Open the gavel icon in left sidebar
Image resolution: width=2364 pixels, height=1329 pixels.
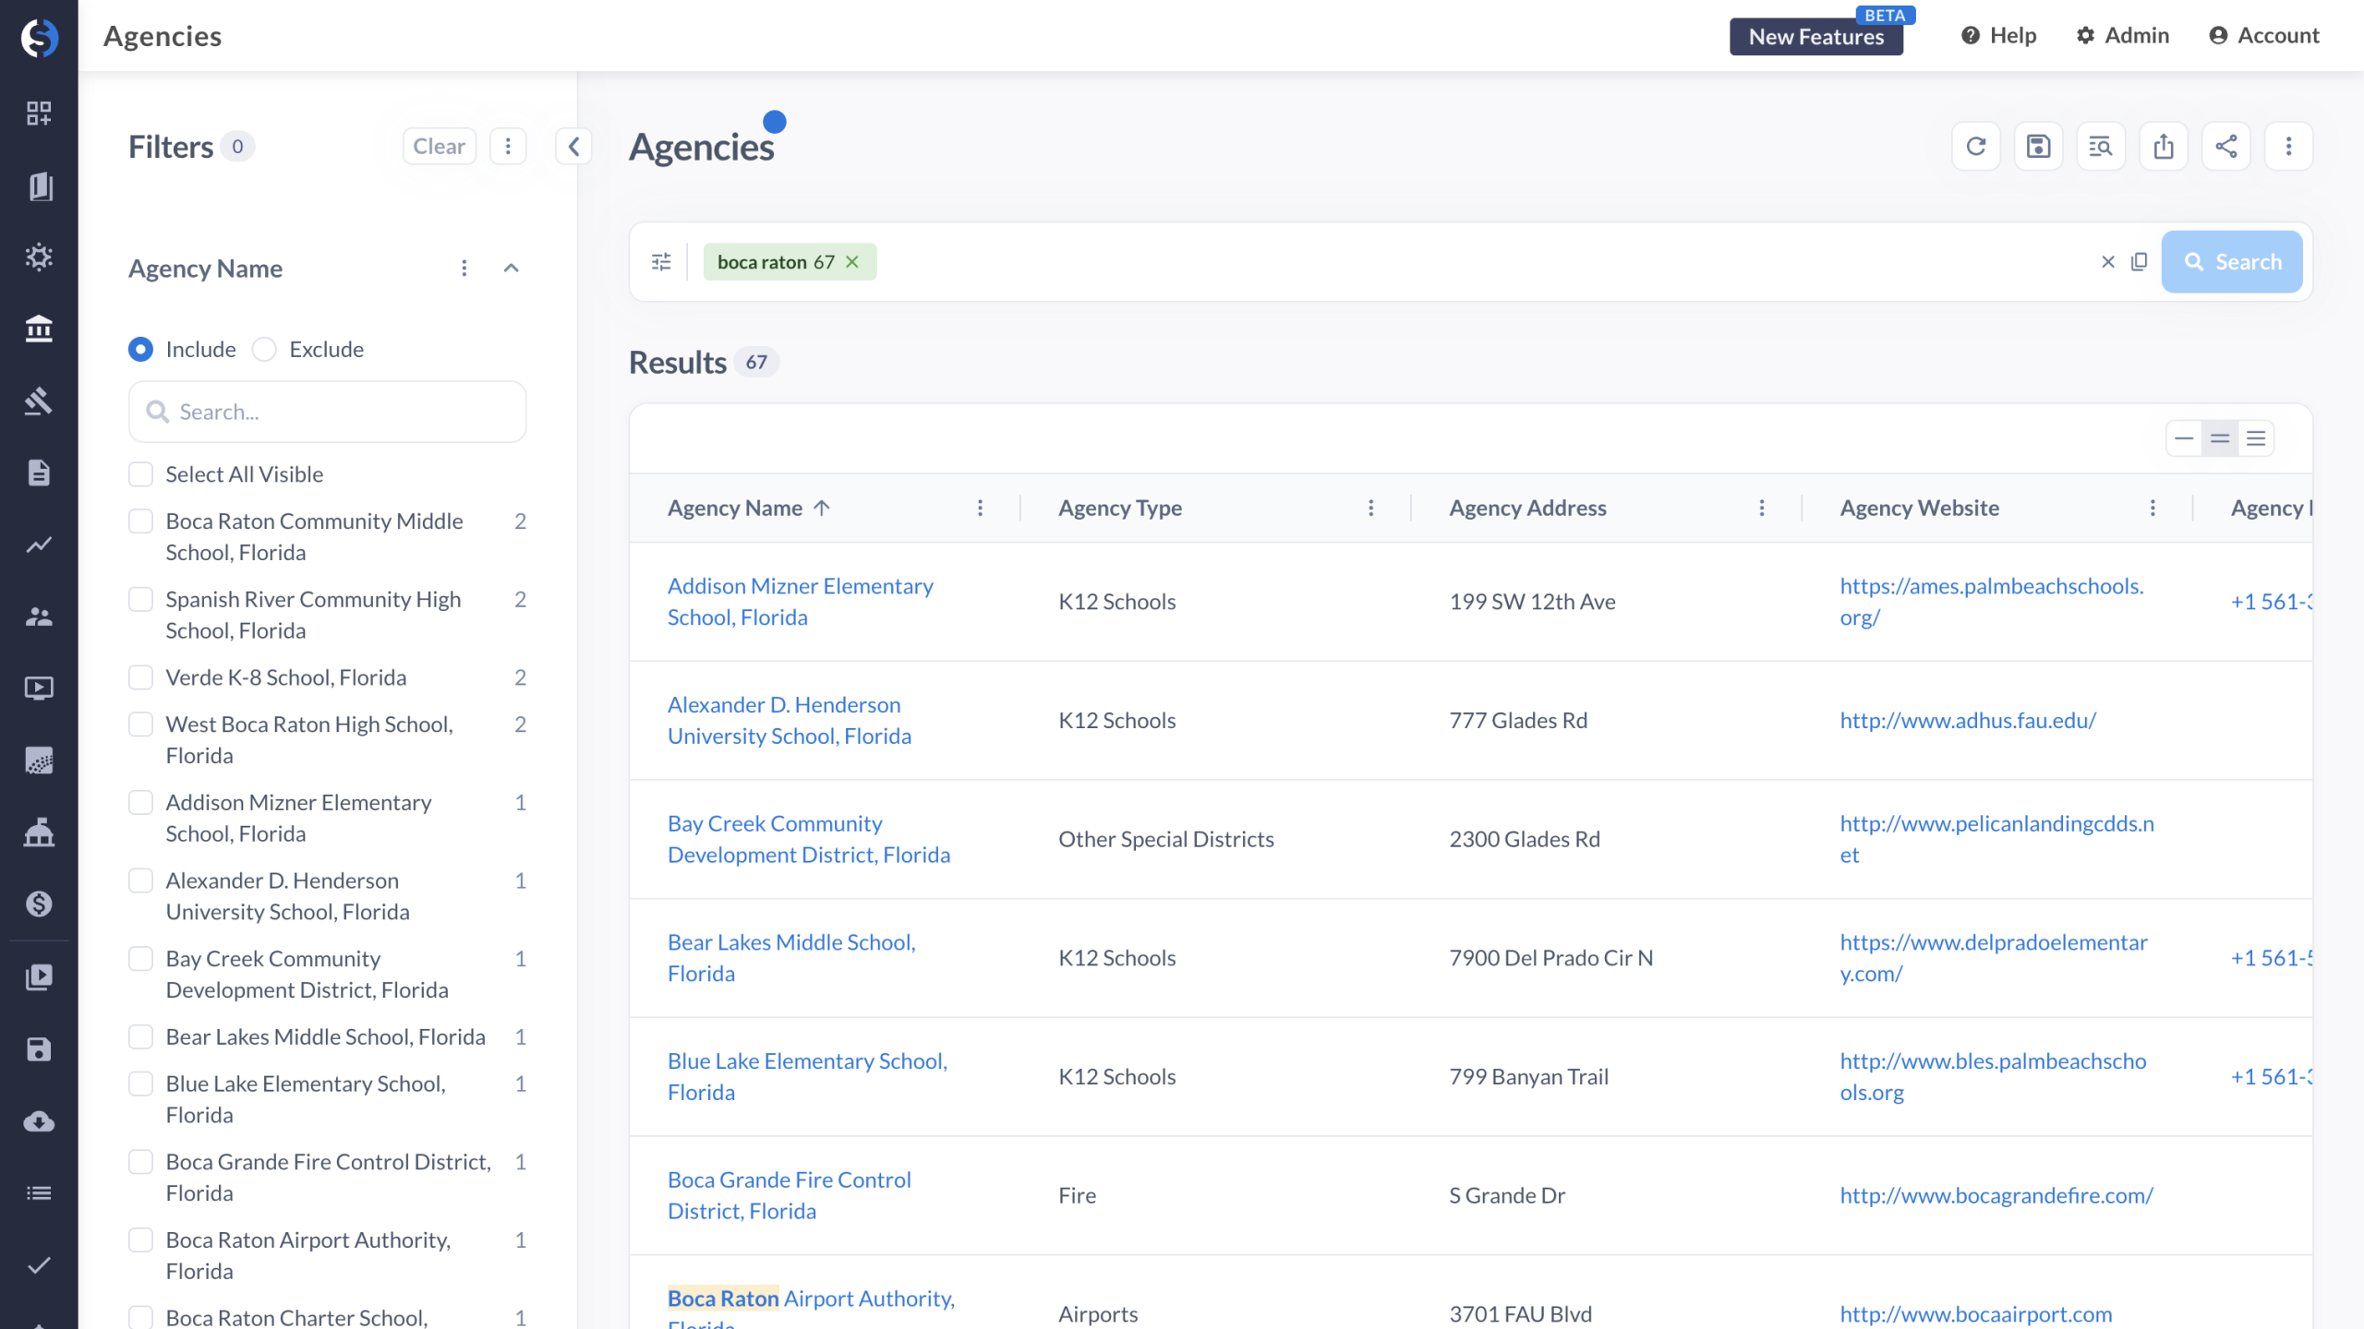click(x=39, y=401)
